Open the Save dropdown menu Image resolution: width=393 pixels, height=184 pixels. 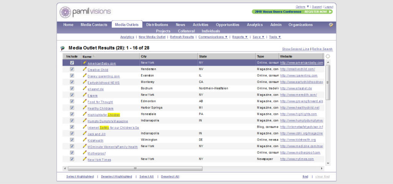click(258, 37)
